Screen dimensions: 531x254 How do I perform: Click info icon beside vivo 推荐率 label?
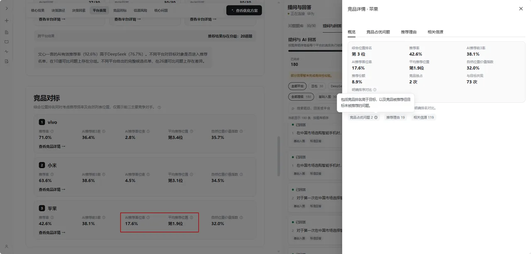coord(52,131)
